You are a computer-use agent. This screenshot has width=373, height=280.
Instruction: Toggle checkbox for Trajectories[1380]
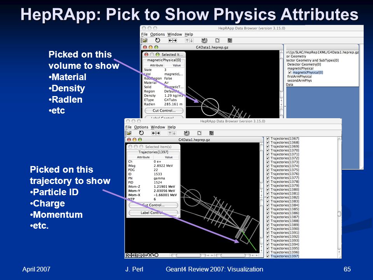[268, 189]
